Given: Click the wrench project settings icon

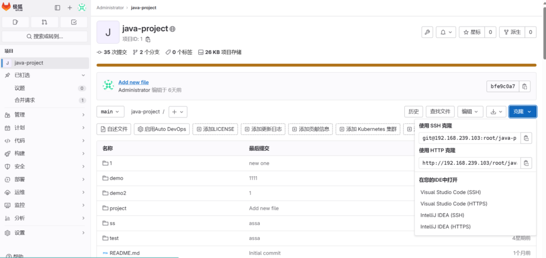Looking at the screenshot, I should [427, 32].
